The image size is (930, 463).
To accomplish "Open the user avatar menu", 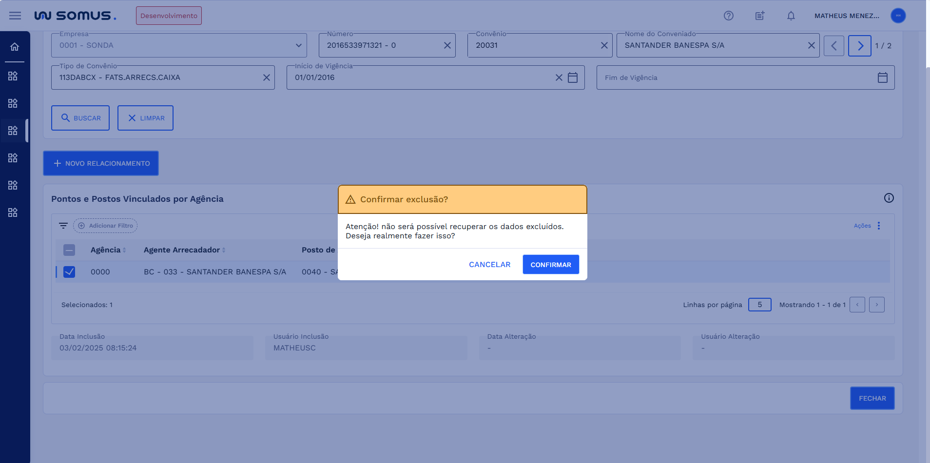I will pos(898,16).
